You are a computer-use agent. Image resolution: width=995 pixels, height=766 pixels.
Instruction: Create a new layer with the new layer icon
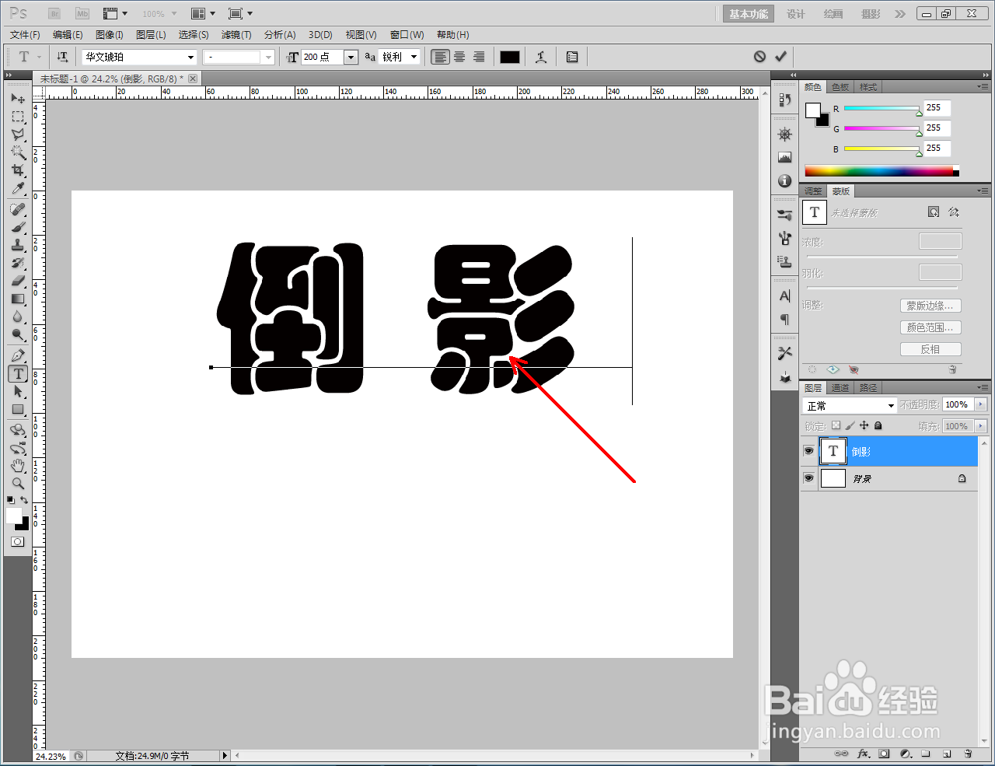(947, 754)
